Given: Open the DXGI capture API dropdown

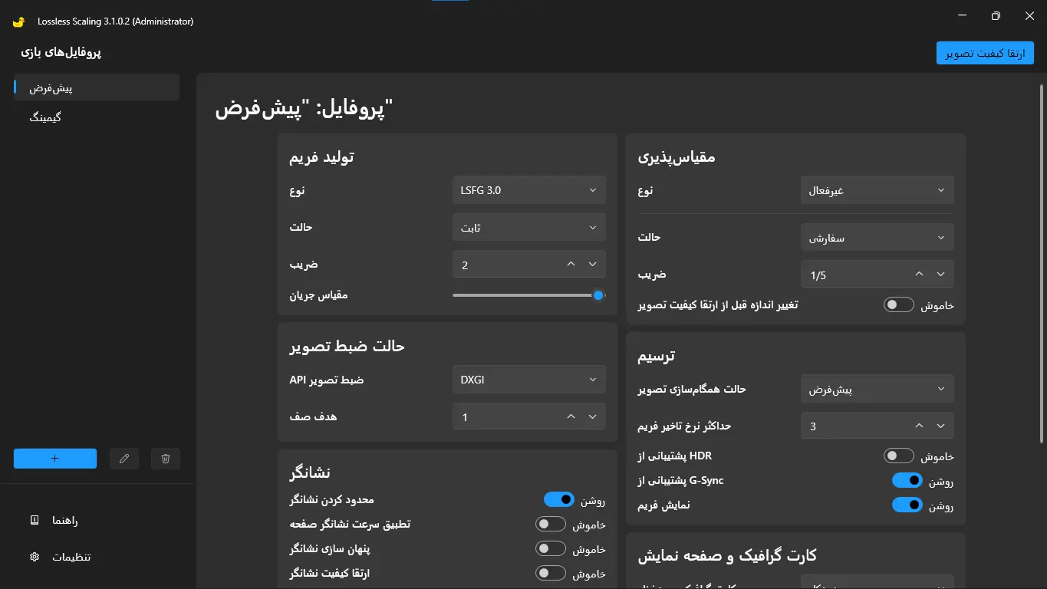Looking at the screenshot, I should pos(528,380).
